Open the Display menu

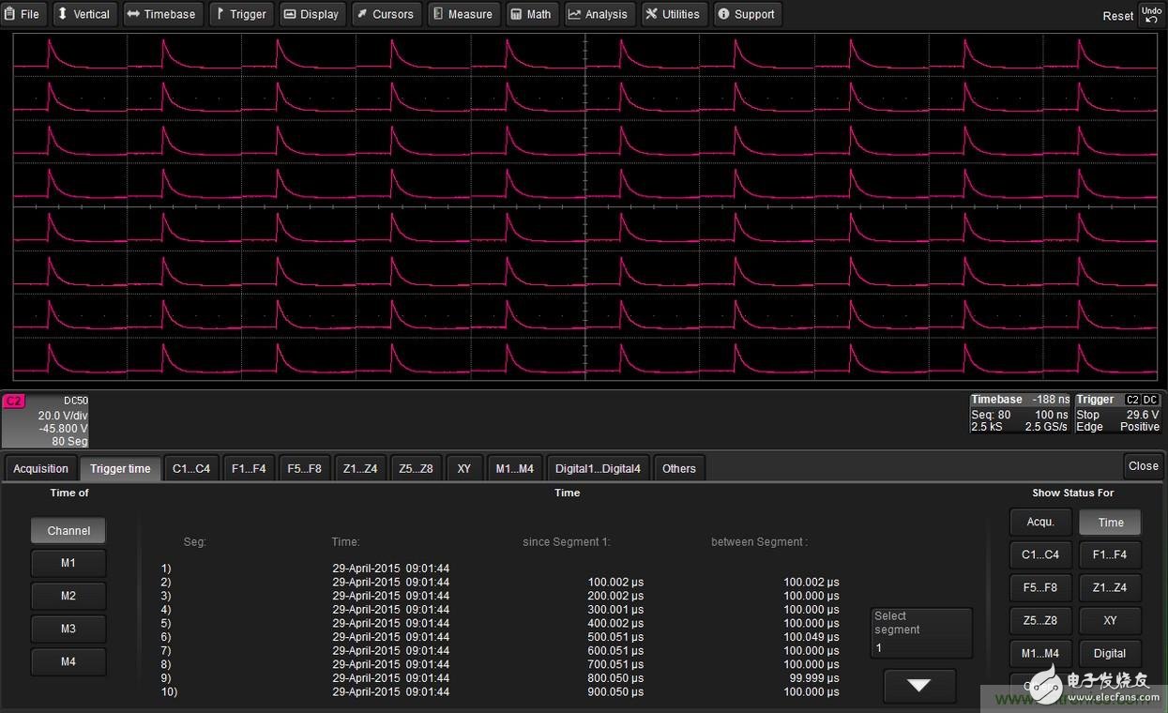pos(311,14)
